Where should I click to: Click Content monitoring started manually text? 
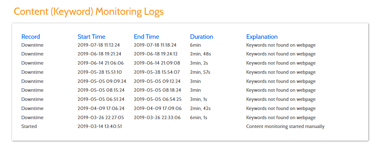coord(285,126)
